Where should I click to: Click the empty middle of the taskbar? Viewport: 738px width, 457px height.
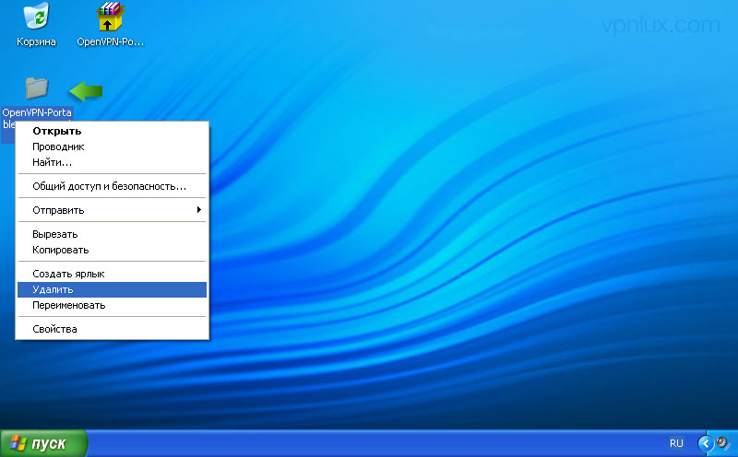(369, 443)
